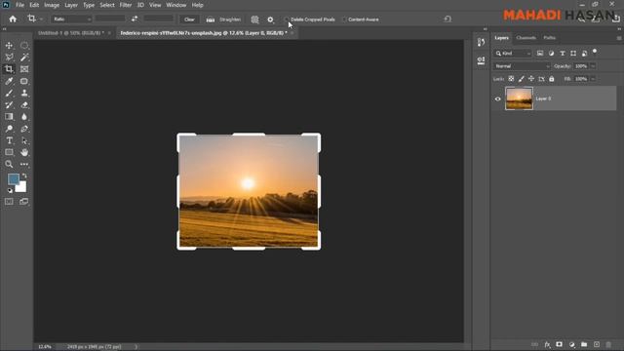Turn layer filtering on or off
The width and height of the screenshot is (624, 351).
(595, 52)
